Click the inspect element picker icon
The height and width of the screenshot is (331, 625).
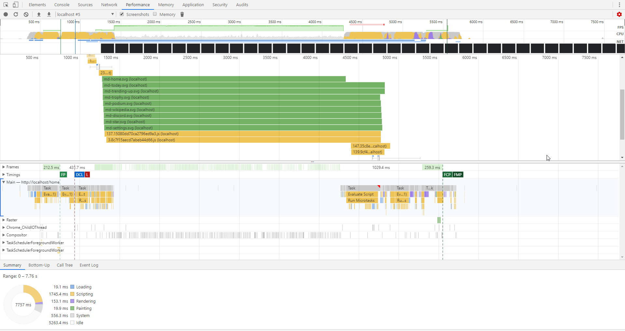point(6,5)
